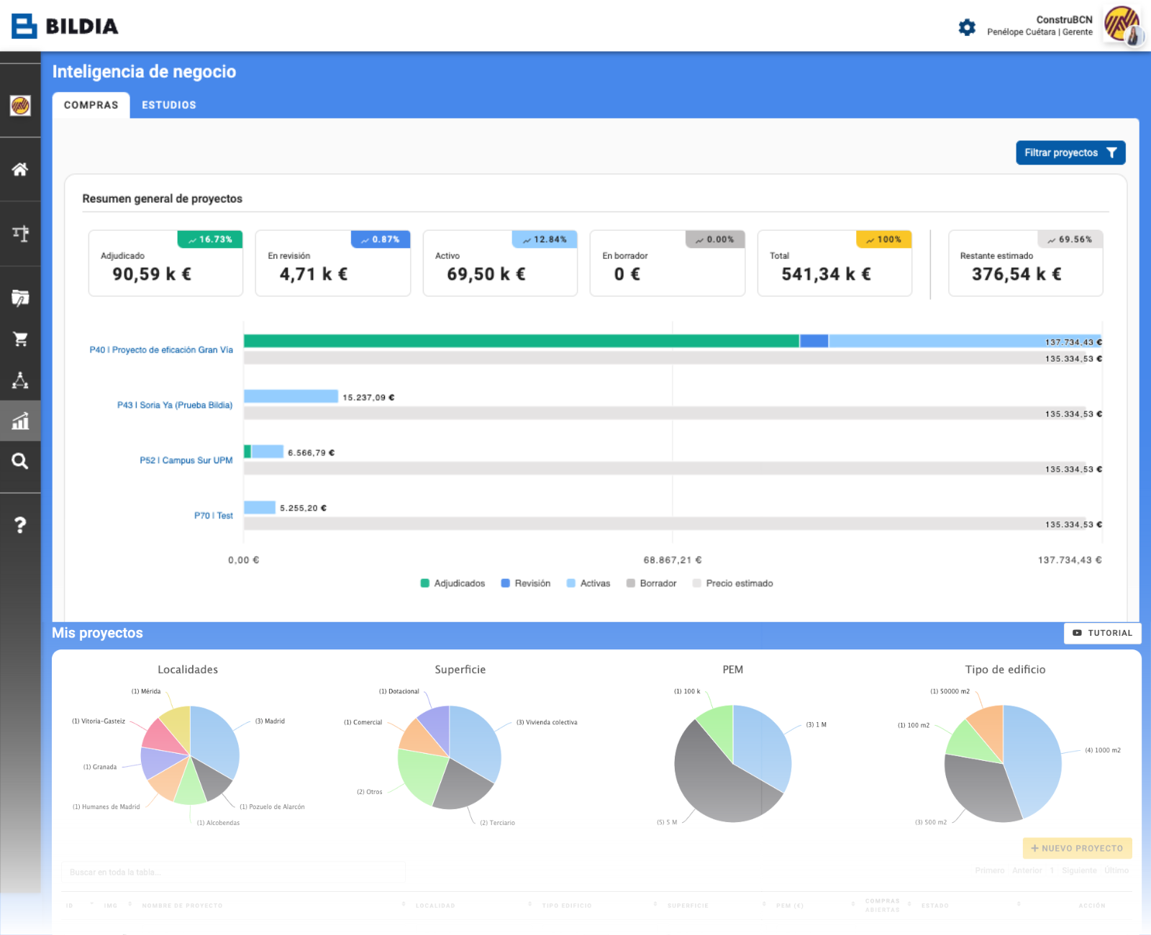This screenshot has height=935, width=1151.
Task: Select the Vivienda colectiva label in Superficie chart
Action: pyautogui.click(x=547, y=722)
